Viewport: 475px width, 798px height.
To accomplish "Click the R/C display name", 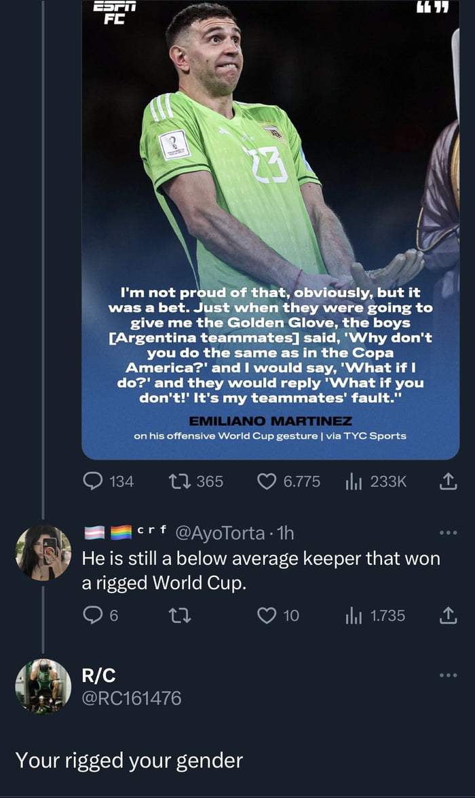I will tap(99, 675).
